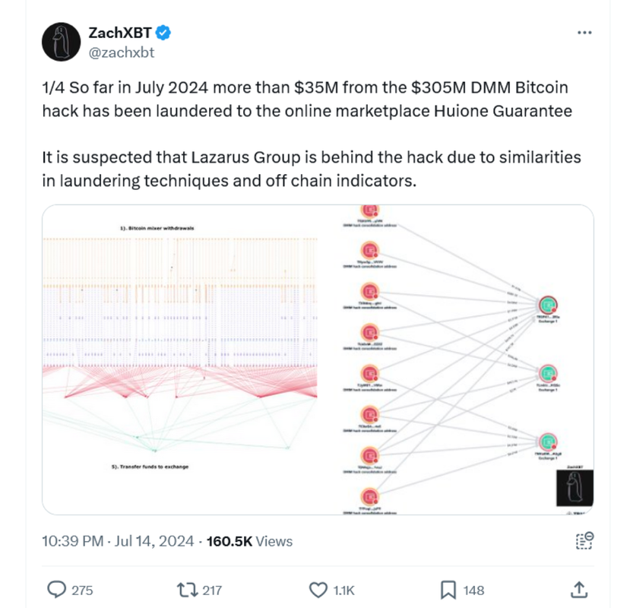Like the tweet with the heart icon
Screen dimensions: 633x608
point(318,590)
